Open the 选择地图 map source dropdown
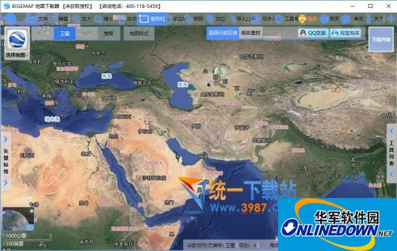Image resolution: width=397 pixels, height=251 pixels. pos(17,43)
